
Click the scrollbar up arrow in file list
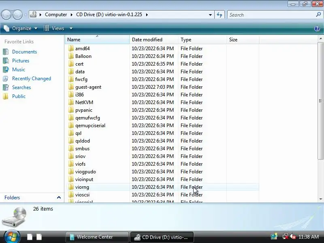320,38
